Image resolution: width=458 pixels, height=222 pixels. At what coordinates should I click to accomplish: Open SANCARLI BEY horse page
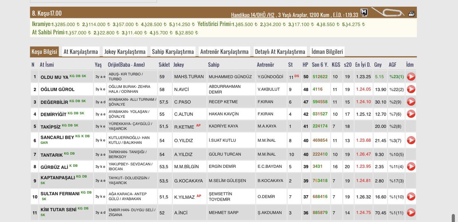[x=57, y=137]
